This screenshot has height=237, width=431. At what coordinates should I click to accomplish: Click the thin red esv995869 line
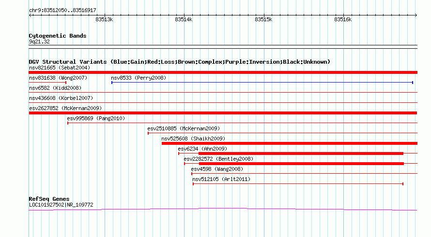(x=243, y=123)
